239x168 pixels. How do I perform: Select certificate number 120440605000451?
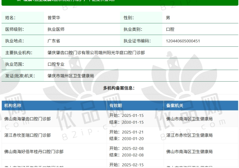pyautogui.click(x=183, y=41)
